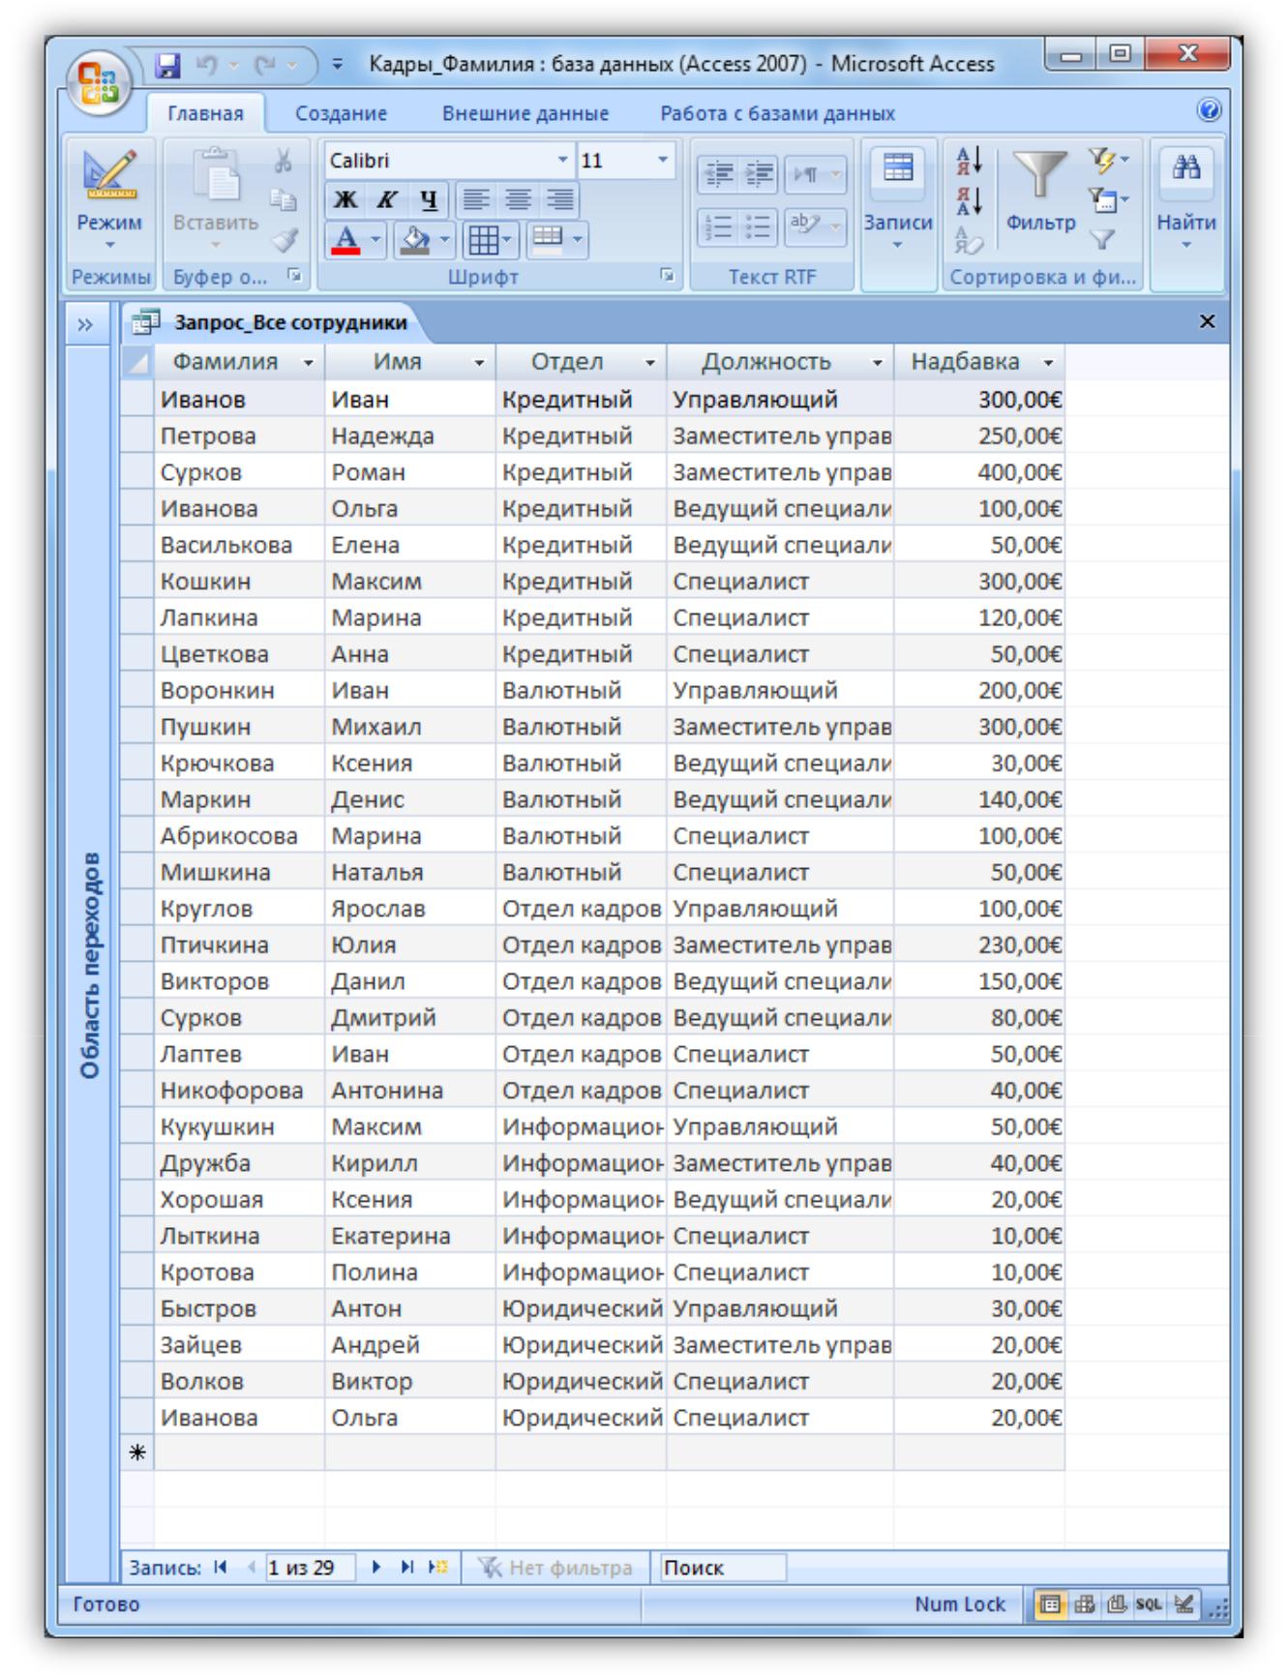Open Font group dialog launcher

click(x=667, y=277)
